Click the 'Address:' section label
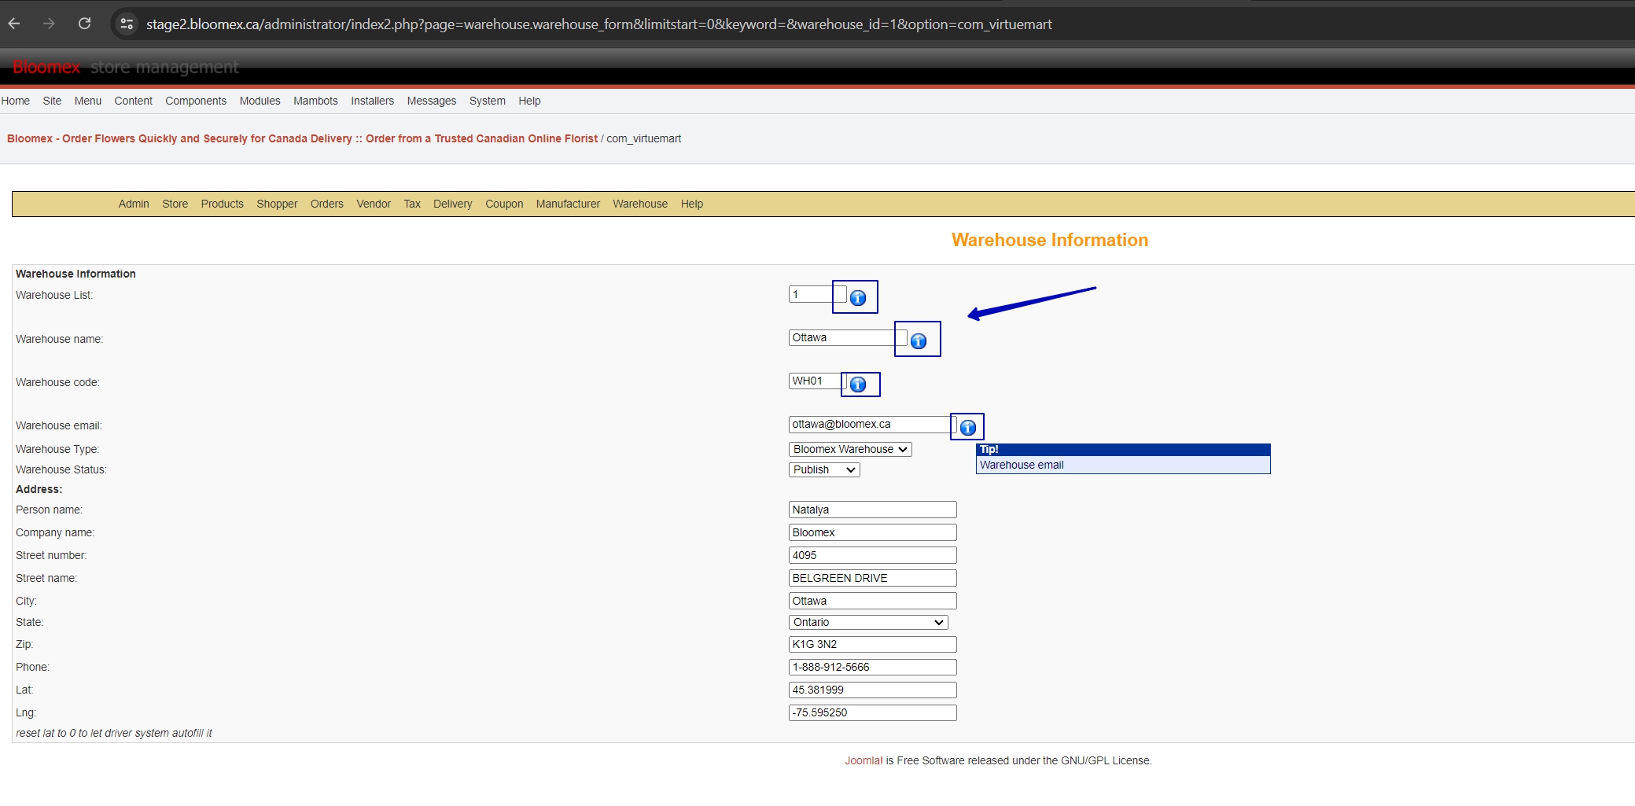 39,489
